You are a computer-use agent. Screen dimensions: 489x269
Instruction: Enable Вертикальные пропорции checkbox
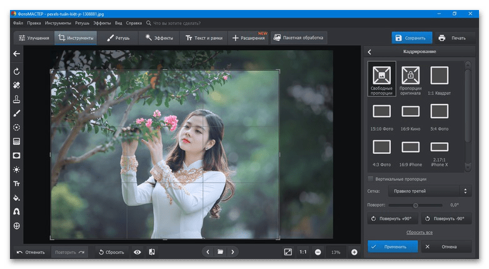pos(370,179)
